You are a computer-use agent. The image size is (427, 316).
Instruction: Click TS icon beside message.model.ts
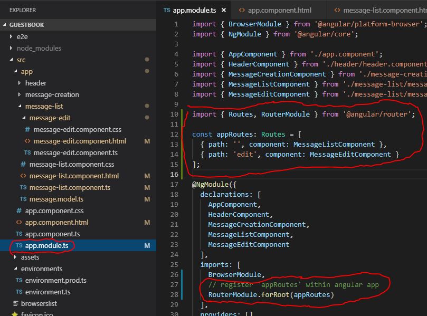[23, 199]
